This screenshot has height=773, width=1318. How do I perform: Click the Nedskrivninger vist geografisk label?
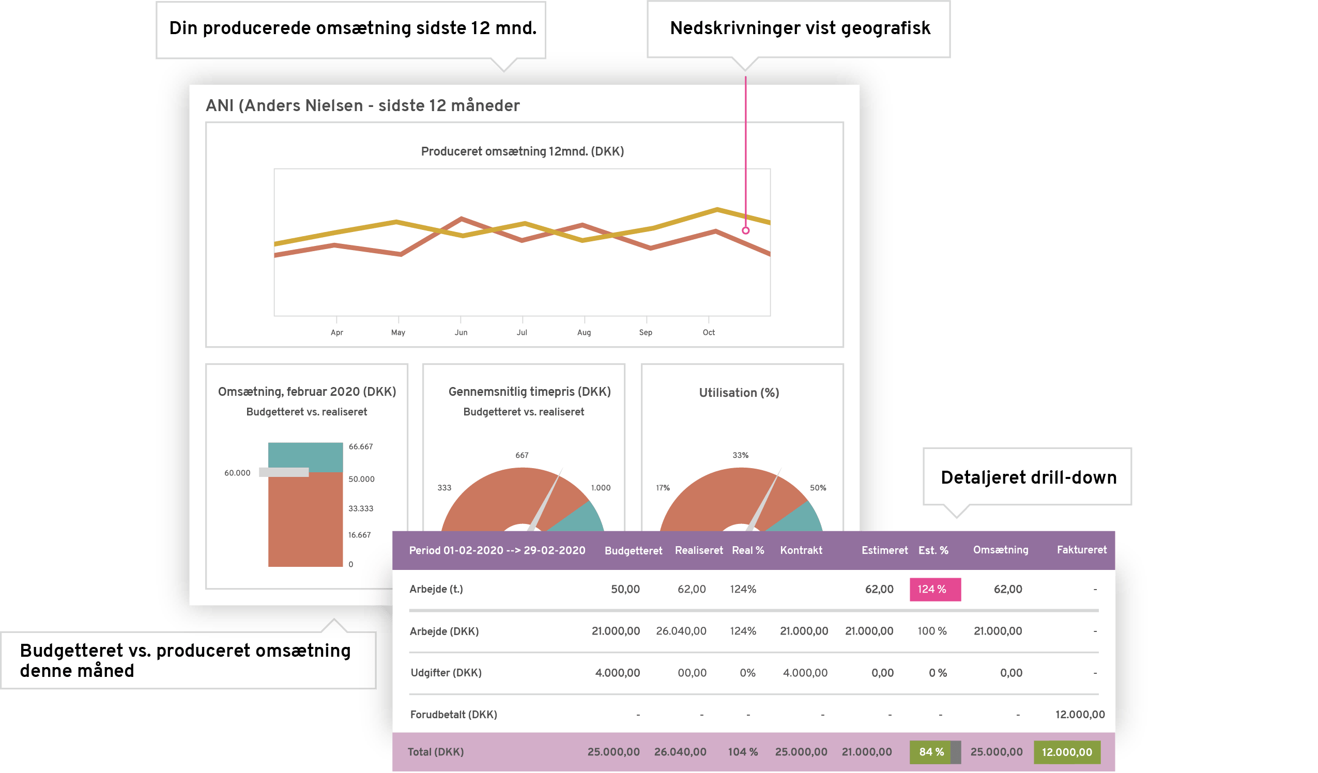pyautogui.click(x=800, y=28)
